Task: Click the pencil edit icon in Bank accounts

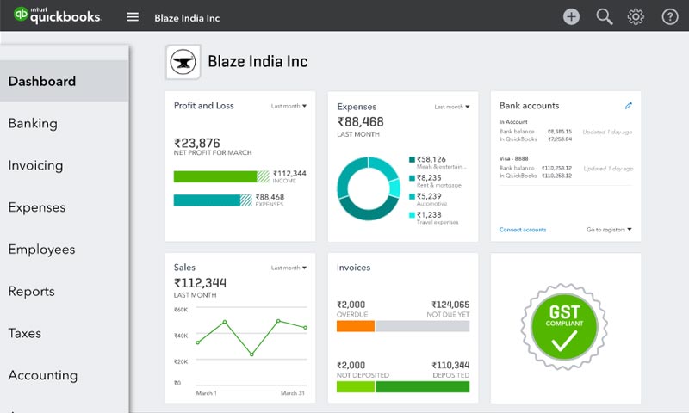Action: point(629,106)
